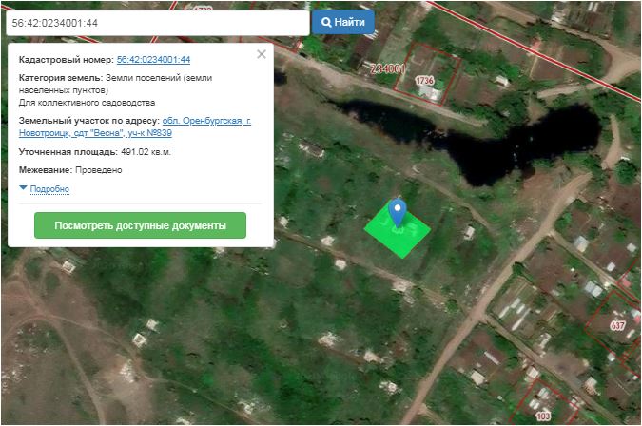Click the blue map pin marker
642x426 pixels.
coord(398,212)
